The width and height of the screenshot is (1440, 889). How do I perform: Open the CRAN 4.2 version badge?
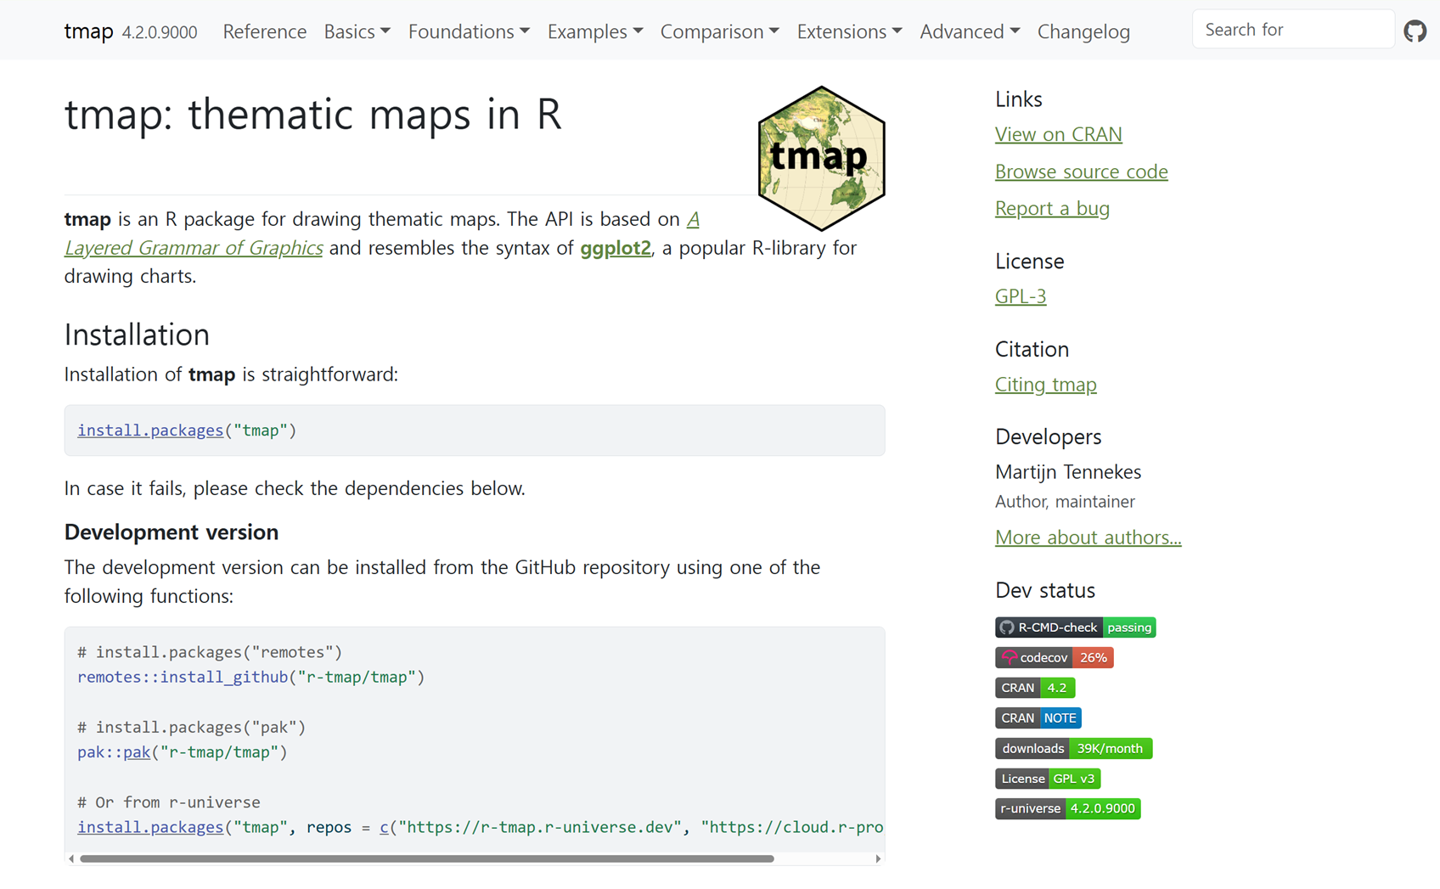1035,688
